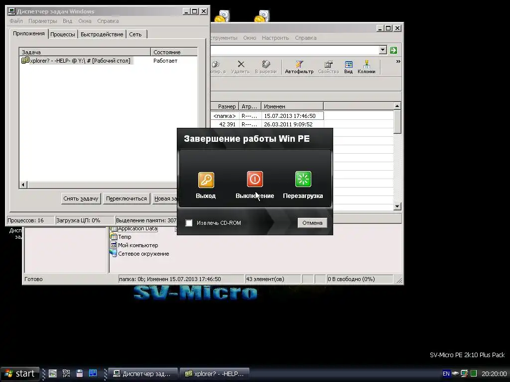Click the Вид toolbar icon

(348, 67)
